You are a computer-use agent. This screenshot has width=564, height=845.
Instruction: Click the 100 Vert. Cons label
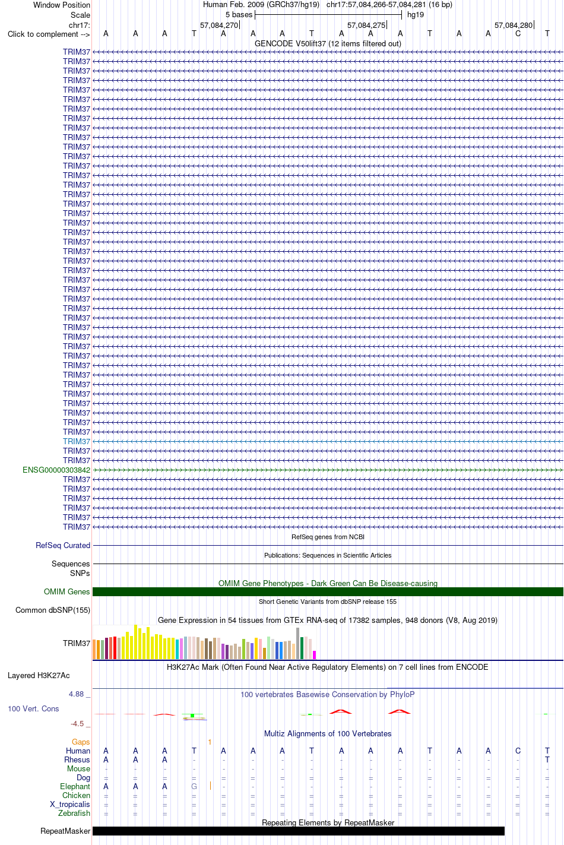33,708
